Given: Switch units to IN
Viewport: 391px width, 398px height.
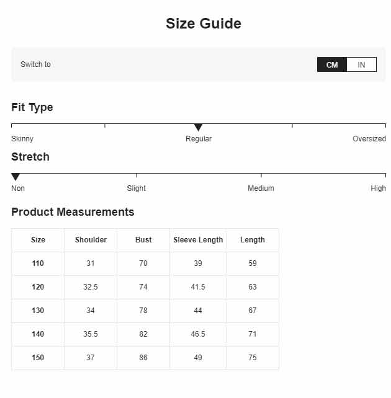Looking at the screenshot, I should [361, 64].
